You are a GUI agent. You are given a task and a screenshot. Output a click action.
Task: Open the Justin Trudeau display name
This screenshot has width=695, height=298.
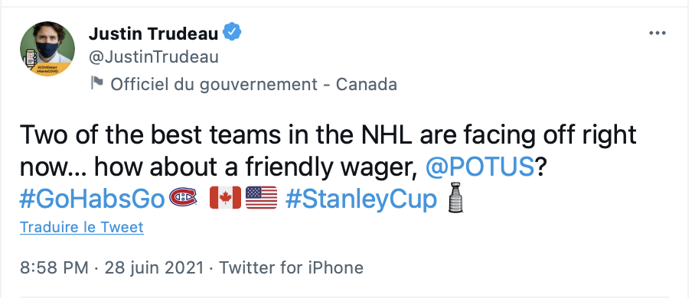[153, 33]
